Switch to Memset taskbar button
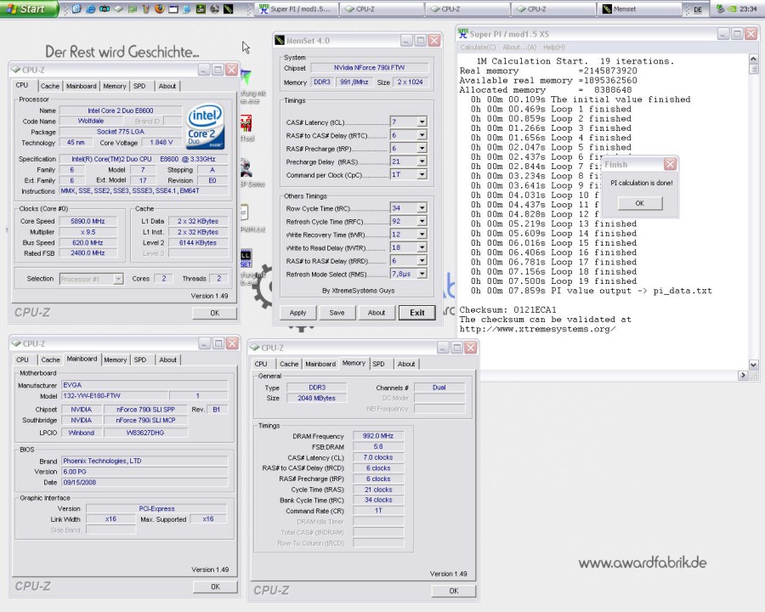 tap(639, 8)
